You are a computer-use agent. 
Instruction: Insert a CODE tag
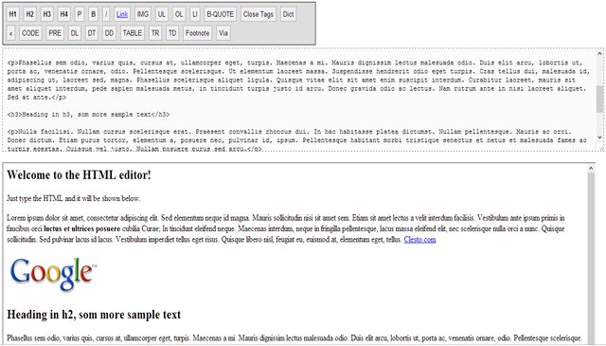[30, 33]
